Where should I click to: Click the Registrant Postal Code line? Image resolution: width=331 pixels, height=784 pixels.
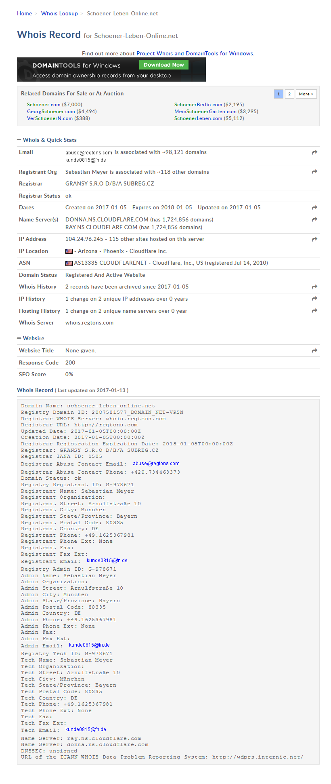click(x=72, y=523)
